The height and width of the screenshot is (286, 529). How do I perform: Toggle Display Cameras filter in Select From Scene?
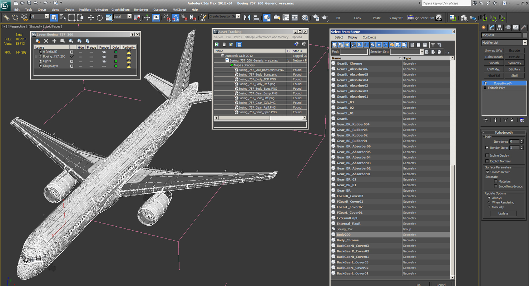pyautogui.click(x=354, y=45)
